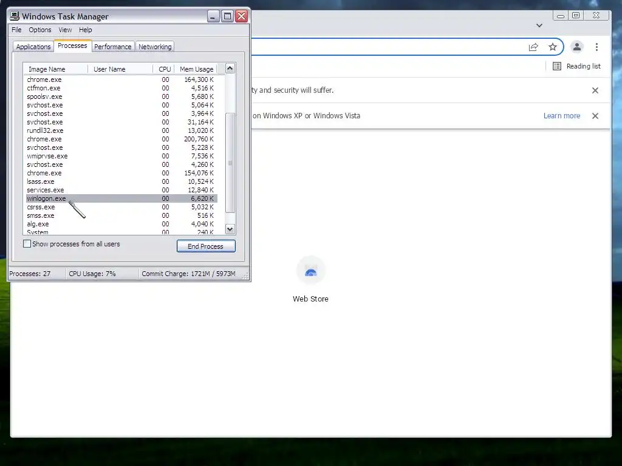Select the Processes tab

coord(73,46)
